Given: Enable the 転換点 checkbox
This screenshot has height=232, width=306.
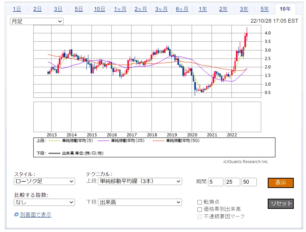Looking at the screenshot, I should coord(200,202).
